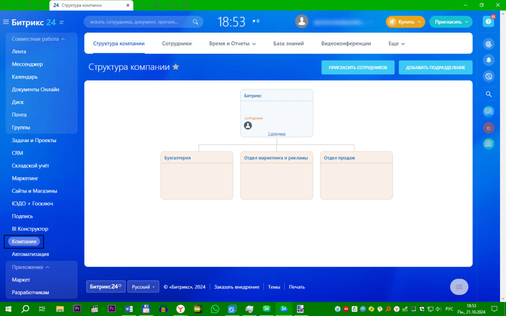Star the Структура компании page as favorite
The height and width of the screenshot is (316, 506).
point(175,67)
